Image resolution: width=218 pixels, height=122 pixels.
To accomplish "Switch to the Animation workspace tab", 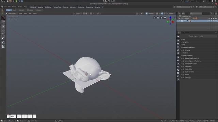I will 73,7.
